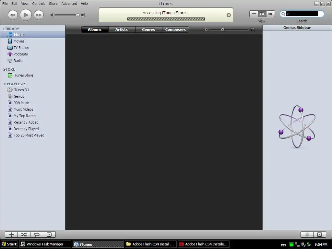Toggle Repeat mode

click(x=37, y=234)
